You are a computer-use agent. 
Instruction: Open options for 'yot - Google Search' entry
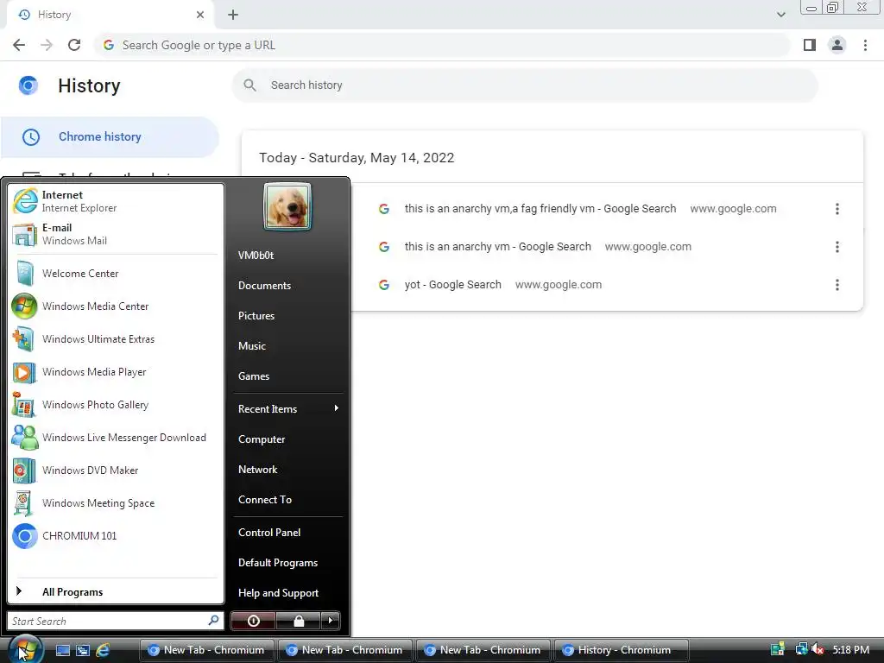tap(837, 285)
